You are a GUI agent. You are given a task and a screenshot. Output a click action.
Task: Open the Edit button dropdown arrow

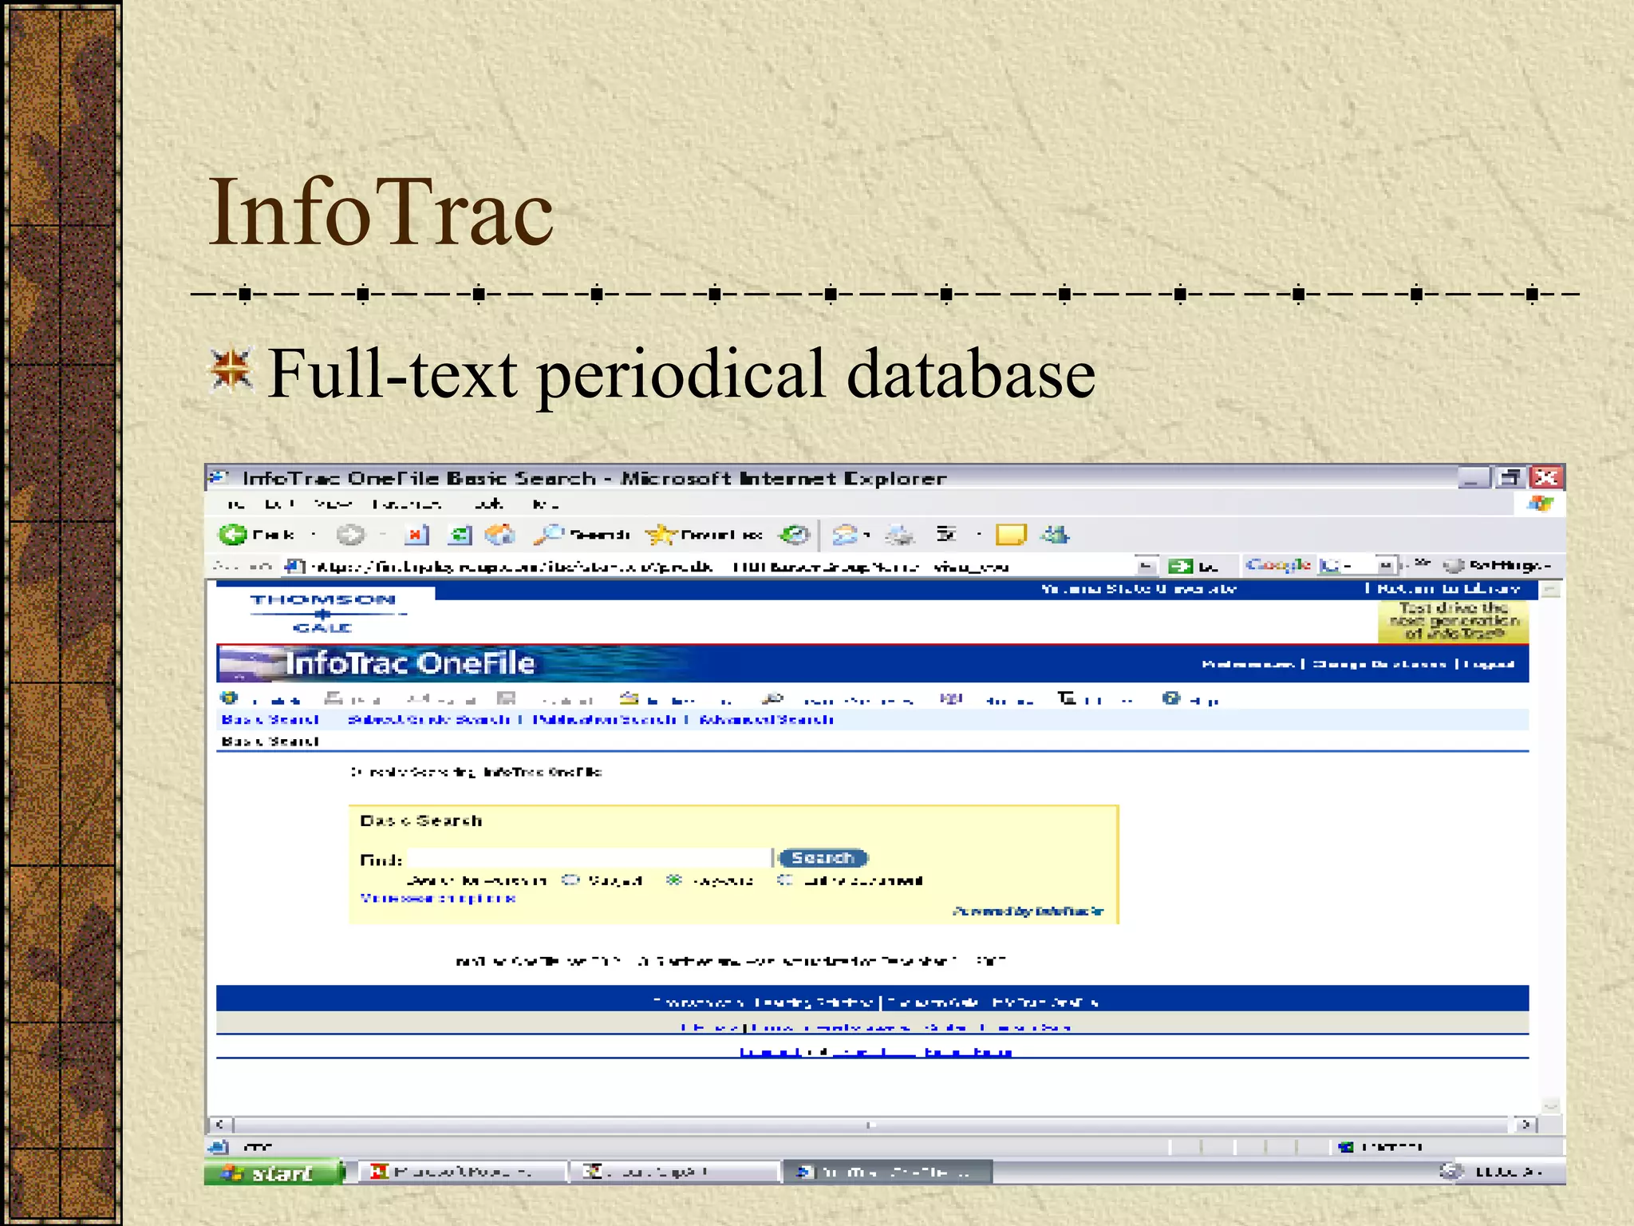[x=978, y=534]
